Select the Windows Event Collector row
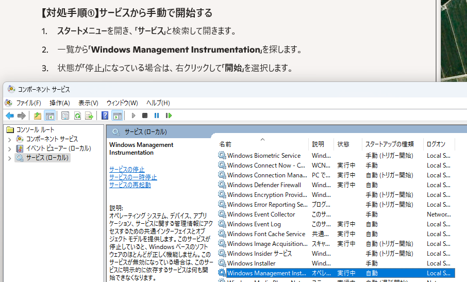Image resolution: width=467 pixels, height=282 pixels. point(336,214)
